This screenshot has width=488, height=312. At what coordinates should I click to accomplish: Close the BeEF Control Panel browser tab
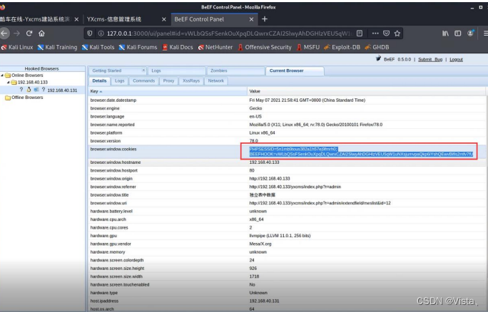[x=251, y=19]
